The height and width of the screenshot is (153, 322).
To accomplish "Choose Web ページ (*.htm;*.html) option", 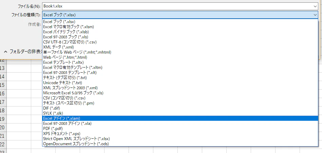I will 180,57.
